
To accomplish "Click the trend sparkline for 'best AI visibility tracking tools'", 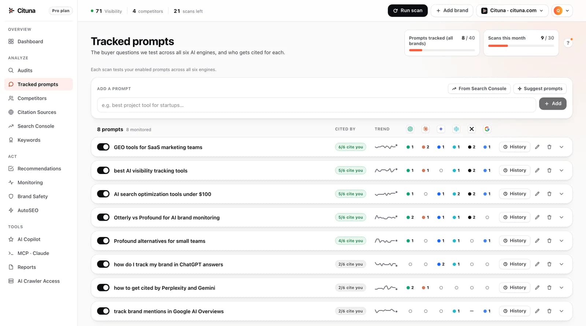I will coord(386,170).
